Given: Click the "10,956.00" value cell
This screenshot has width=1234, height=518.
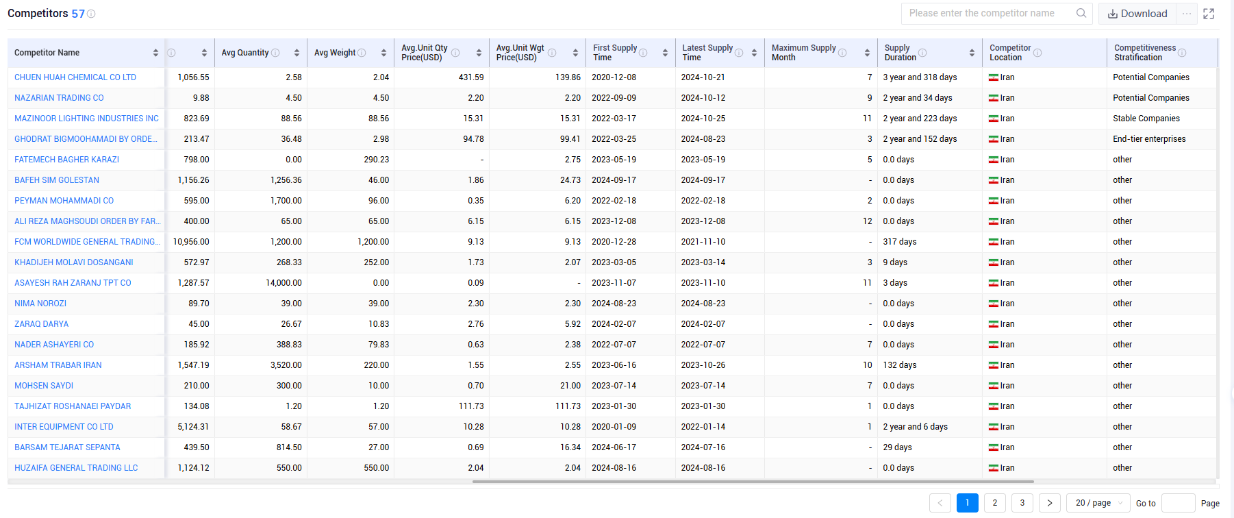Looking at the screenshot, I should click(x=191, y=242).
